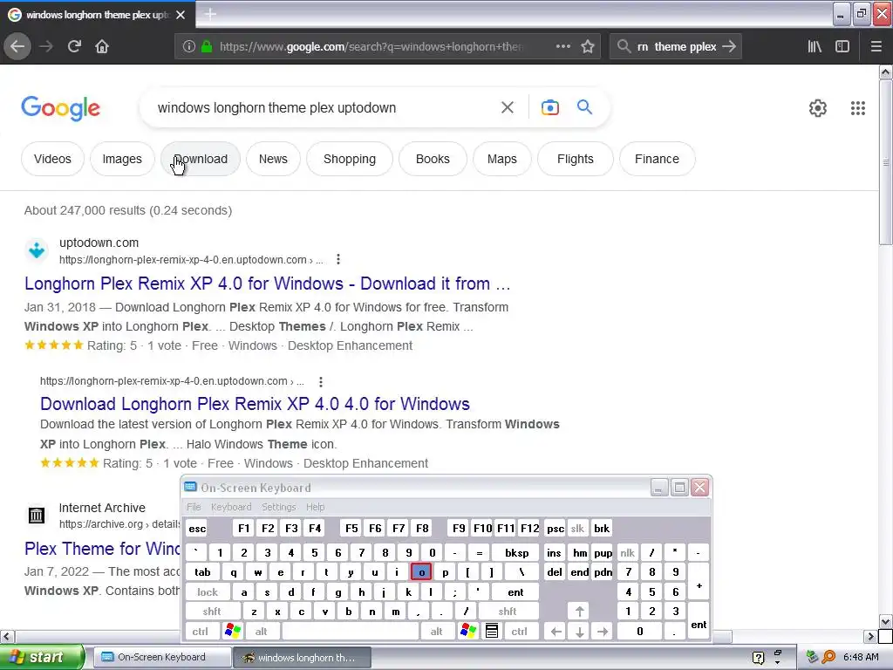
Task: Submit Firefox search bar with arrow button
Action: pyautogui.click(x=729, y=47)
